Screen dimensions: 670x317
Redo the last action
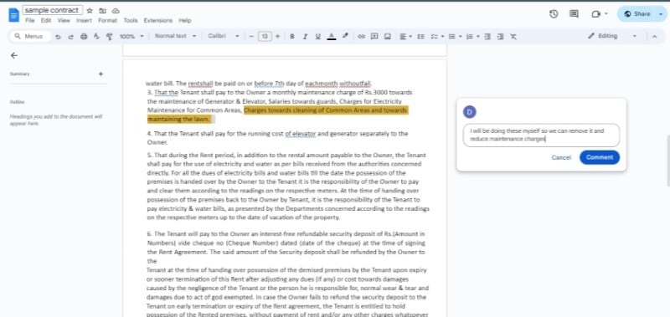pos(70,37)
